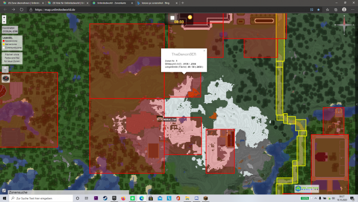
Task: Open File Explorer from the taskbar
Action: [187, 198]
